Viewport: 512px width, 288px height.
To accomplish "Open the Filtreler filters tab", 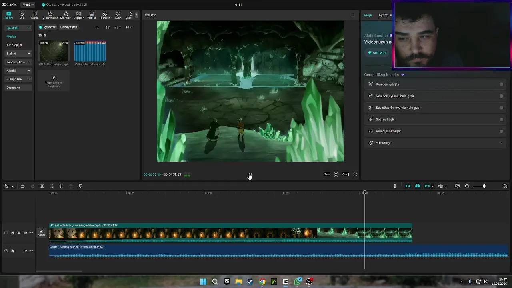I will pyautogui.click(x=105, y=15).
